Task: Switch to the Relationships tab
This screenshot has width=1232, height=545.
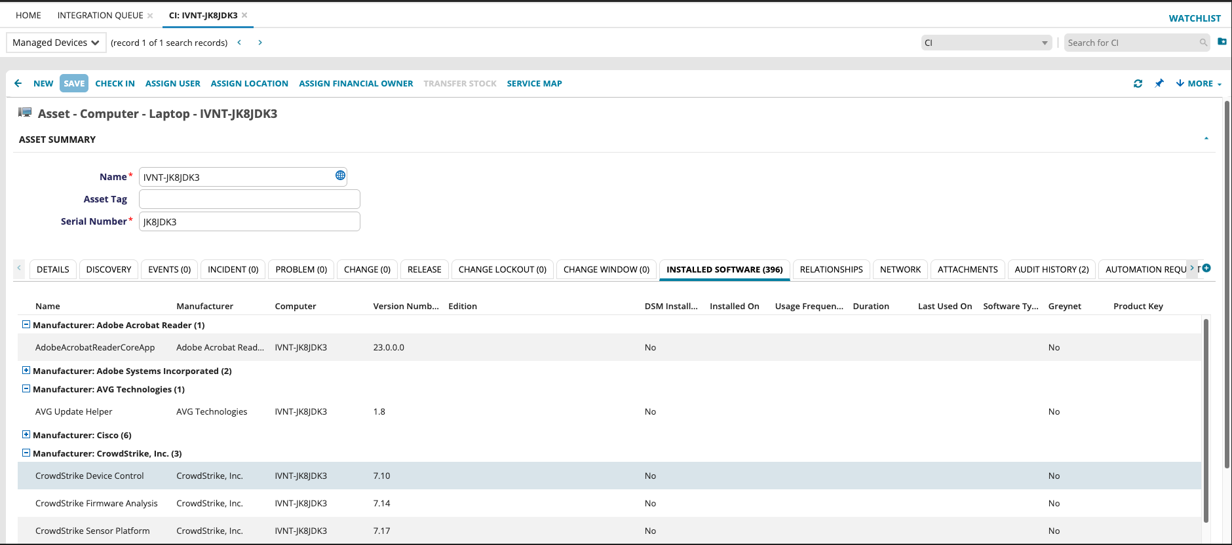Action: click(x=831, y=269)
